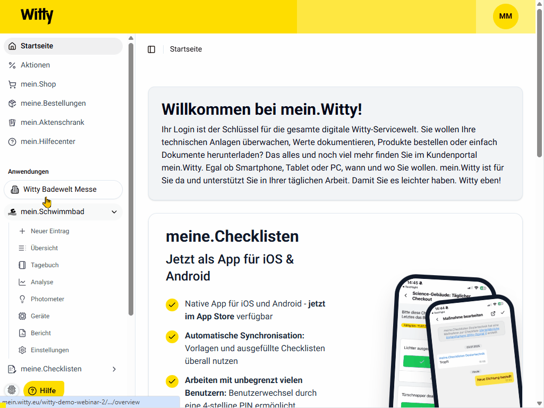Click the Startseite home icon
Screen dimensions: 544x408
[x=12, y=46]
